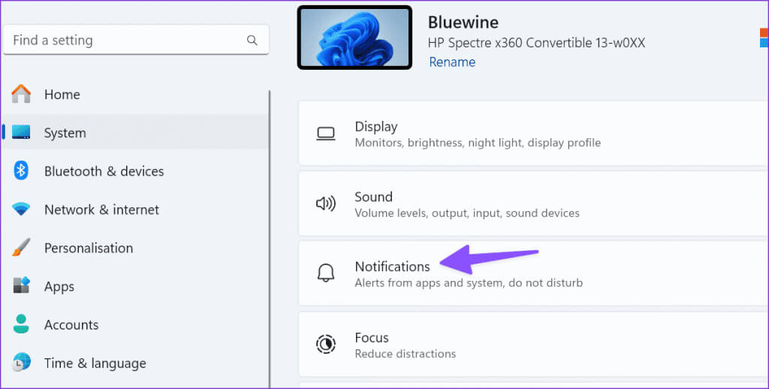Click the Rename link for this PC
The image size is (769, 389).
coord(452,62)
